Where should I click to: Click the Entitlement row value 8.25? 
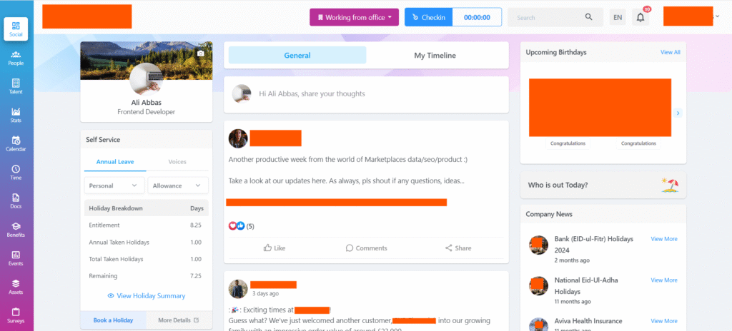(x=196, y=225)
